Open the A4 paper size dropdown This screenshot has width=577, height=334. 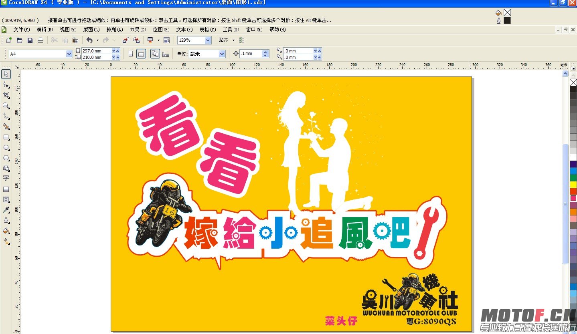69,54
